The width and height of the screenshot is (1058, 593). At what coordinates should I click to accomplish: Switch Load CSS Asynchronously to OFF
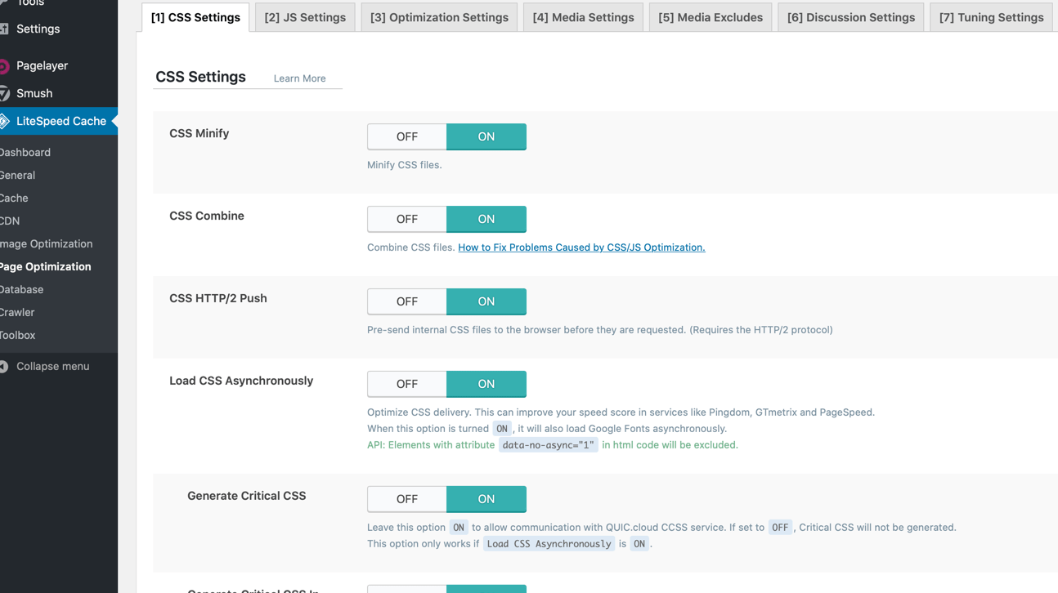pos(406,385)
